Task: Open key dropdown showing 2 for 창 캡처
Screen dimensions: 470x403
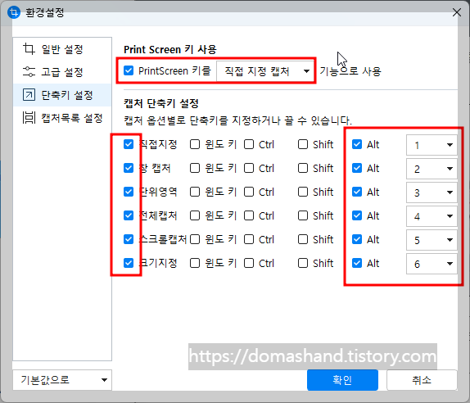Action: pyautogui.click(x=432, y=169)
